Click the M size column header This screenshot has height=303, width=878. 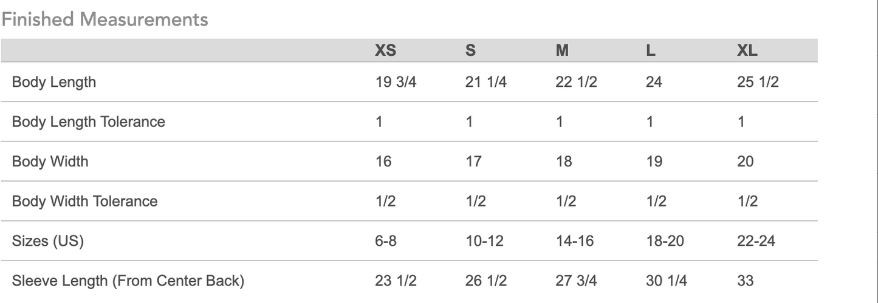click(562, 51)
